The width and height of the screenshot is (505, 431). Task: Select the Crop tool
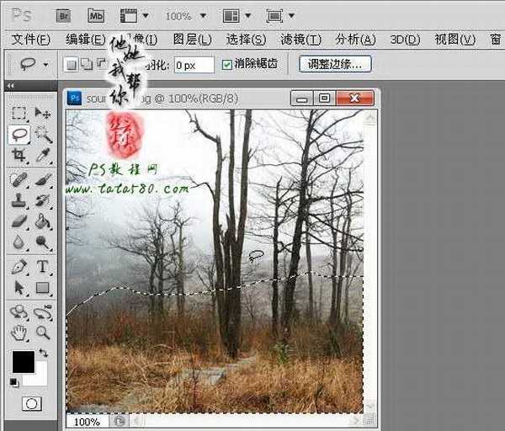(x=19, y=156)
